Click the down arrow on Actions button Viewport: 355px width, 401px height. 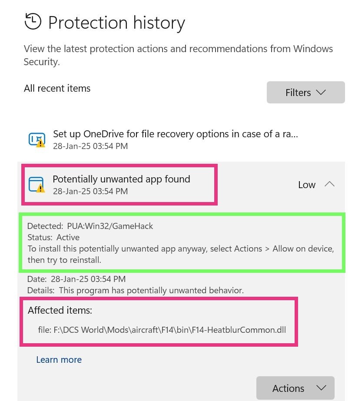click(x=321, y=388)
